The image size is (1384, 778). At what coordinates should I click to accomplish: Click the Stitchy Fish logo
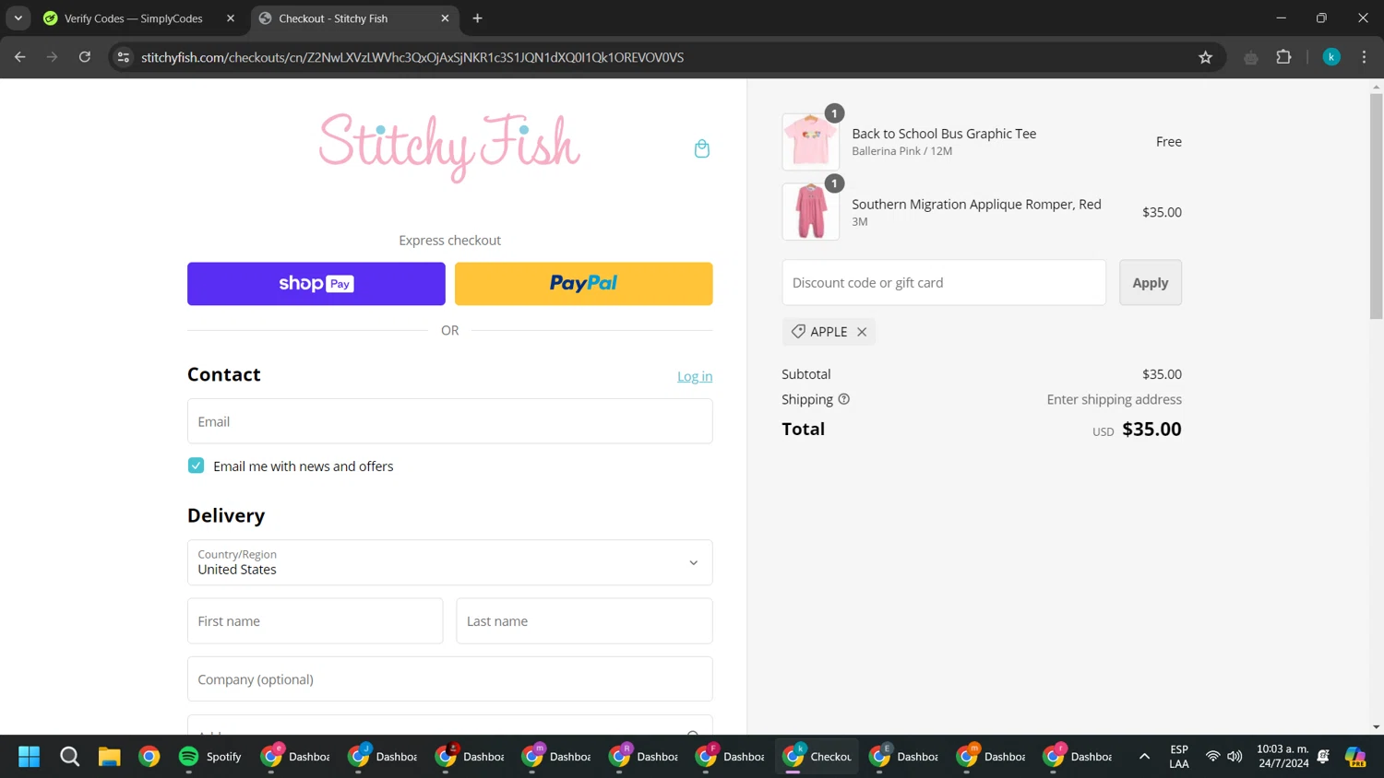pos(449,147)
